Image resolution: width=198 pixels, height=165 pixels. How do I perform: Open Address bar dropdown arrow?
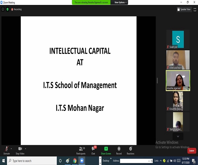click(149, 161)
